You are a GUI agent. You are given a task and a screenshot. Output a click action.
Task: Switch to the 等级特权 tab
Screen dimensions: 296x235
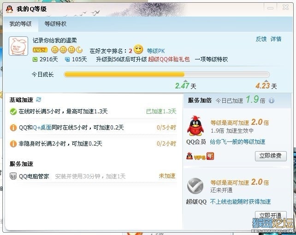(55, 24)
